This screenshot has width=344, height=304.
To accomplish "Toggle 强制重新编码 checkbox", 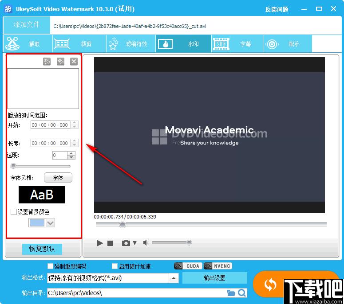I will click(x=50, y=266).
